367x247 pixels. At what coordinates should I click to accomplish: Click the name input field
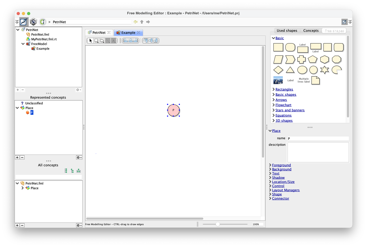tap(318, 138)
